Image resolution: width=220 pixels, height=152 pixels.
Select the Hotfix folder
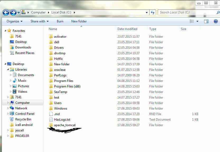[56, 59]
